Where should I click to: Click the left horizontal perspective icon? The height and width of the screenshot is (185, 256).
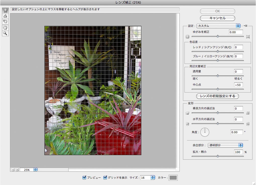[187, 124]
